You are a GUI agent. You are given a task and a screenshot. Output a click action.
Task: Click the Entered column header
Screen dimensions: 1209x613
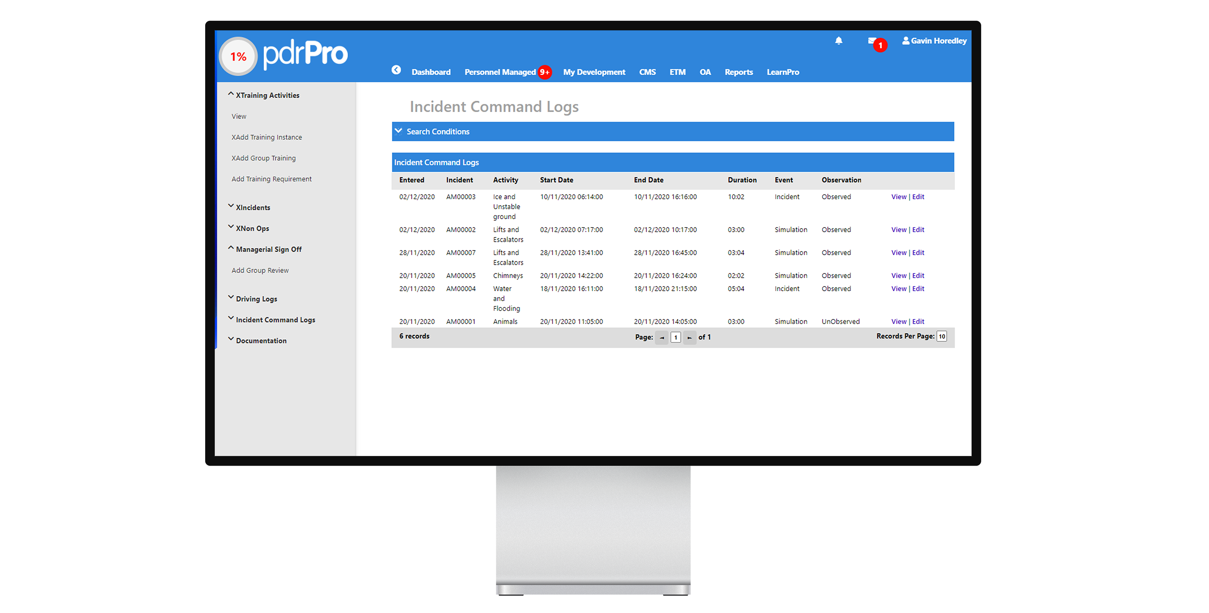tap(411, 180)
